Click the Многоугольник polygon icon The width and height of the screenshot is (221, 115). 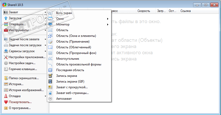point(50,59)
